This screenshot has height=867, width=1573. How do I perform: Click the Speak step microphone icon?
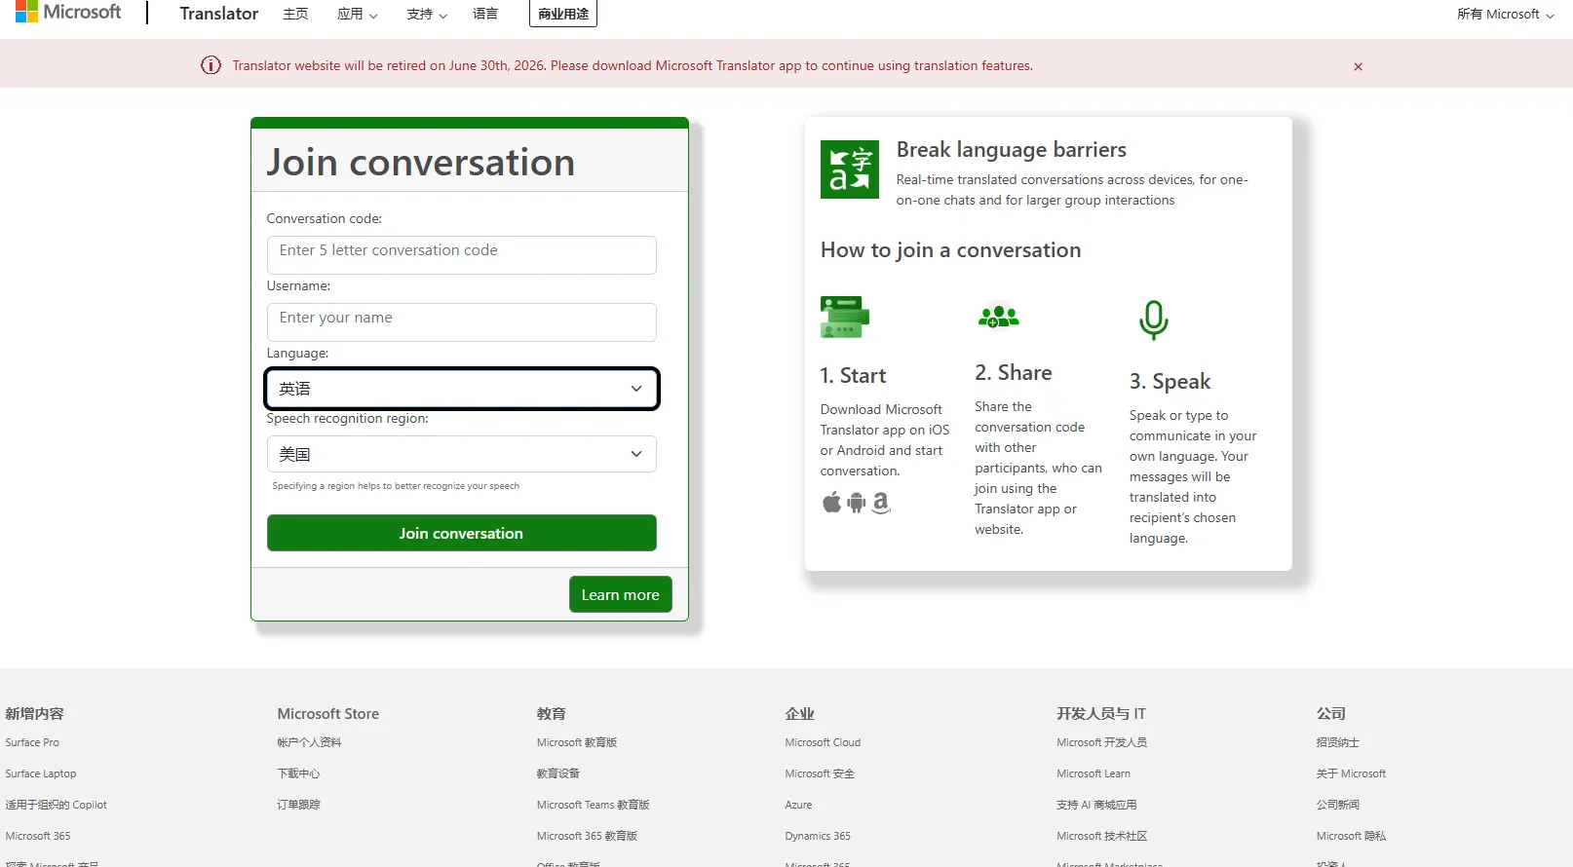1153,320
